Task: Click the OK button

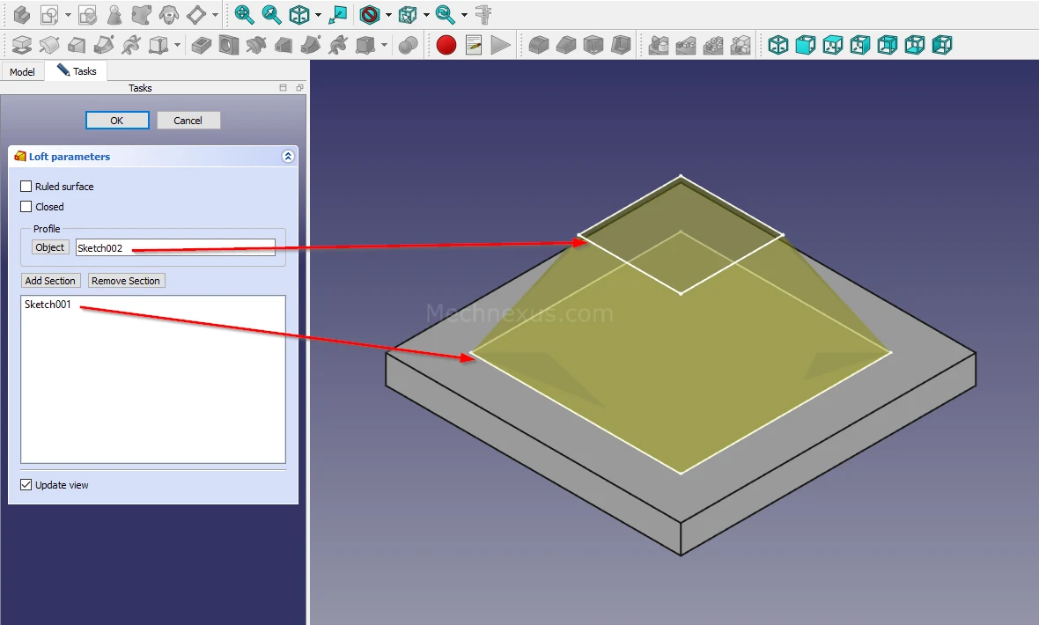Action: pyautogui.click(x=117, y=121)
